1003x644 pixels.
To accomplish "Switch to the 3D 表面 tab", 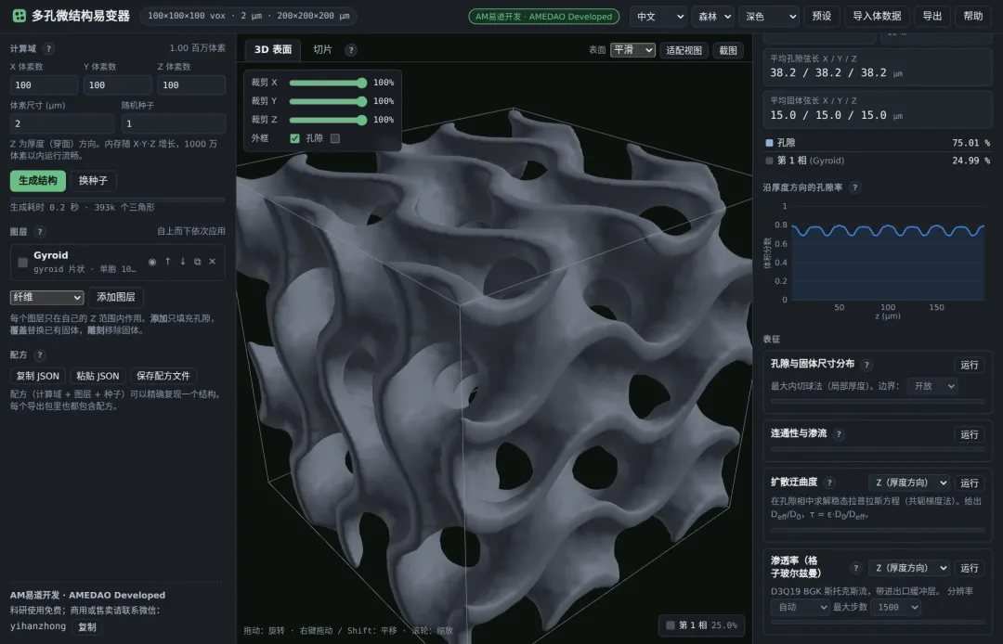I will [273, 50].
